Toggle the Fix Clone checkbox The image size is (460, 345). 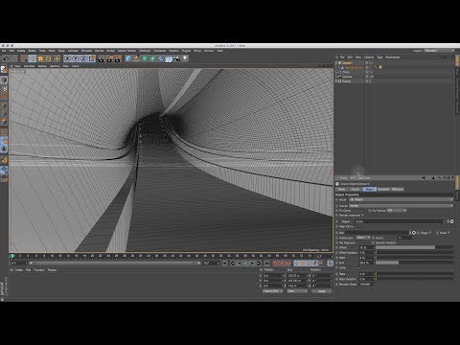pyautogui.click(x=362, y=211)
